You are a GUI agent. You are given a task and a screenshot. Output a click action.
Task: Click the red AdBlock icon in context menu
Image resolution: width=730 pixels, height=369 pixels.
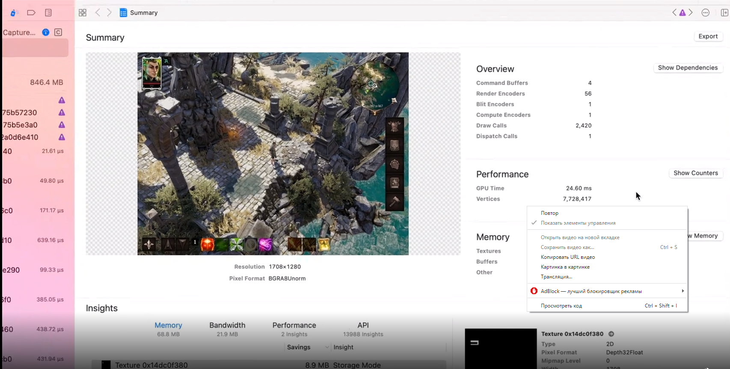pos(534,291)
